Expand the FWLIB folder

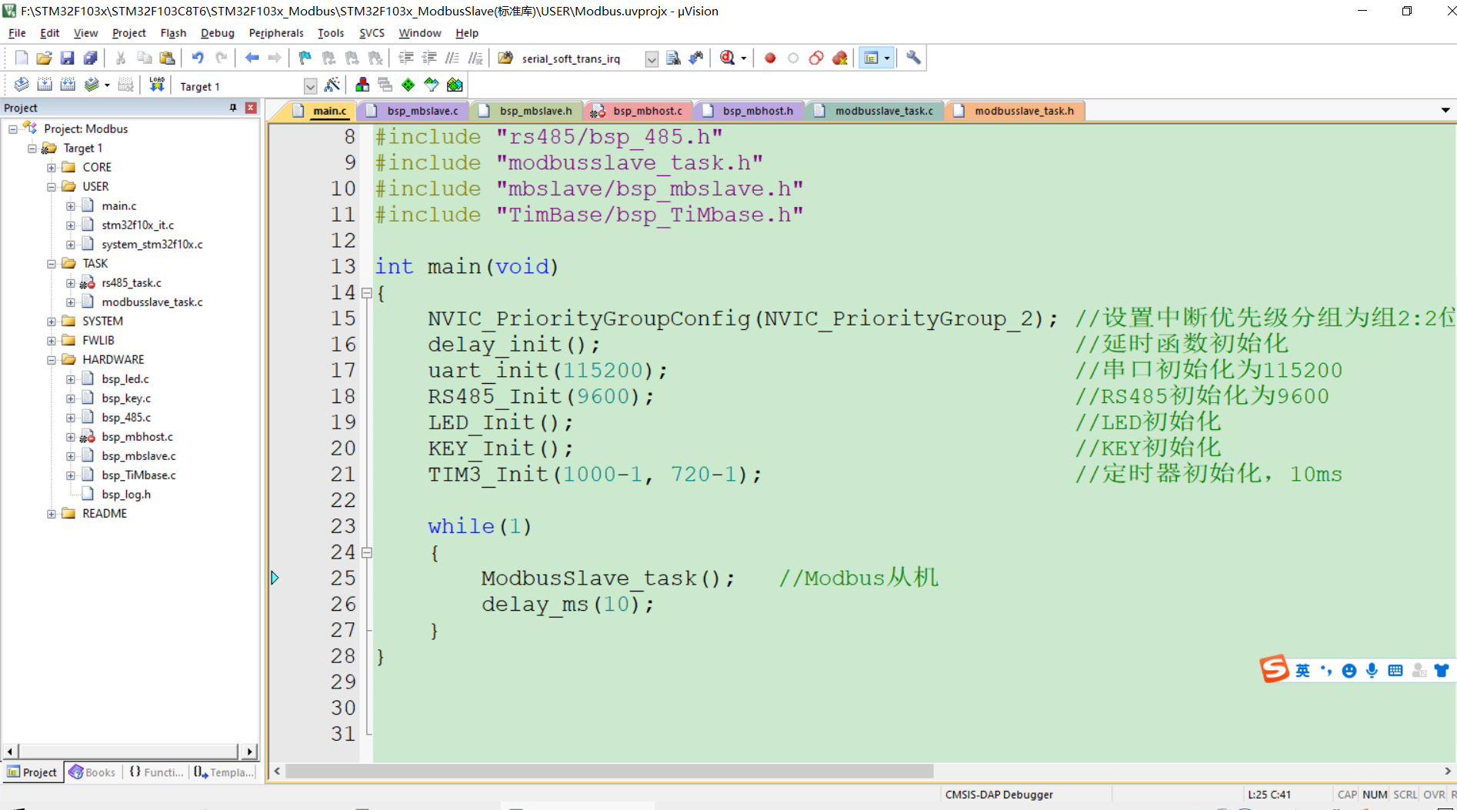point(52,340)
